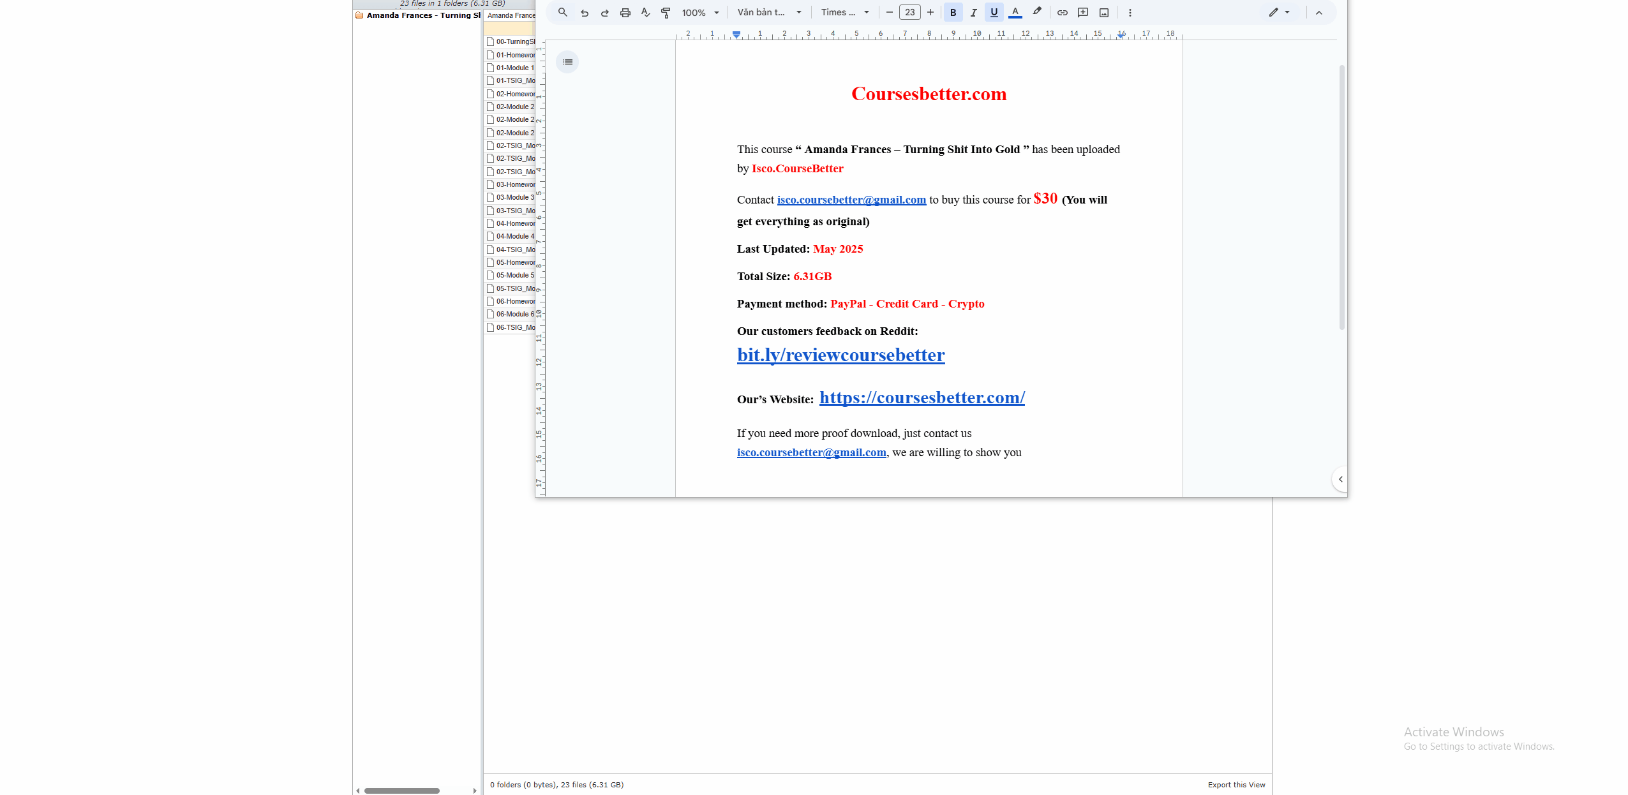
Task: Click the Coursesbetter.com heading
Action: (929, 94)
